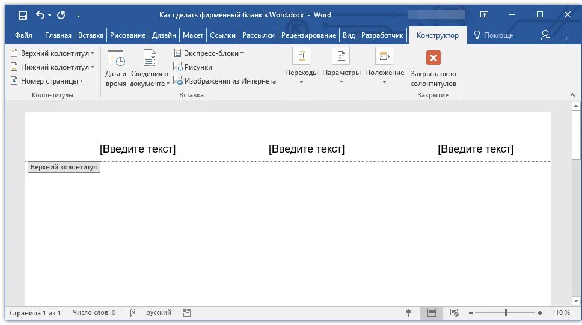
Task: Switch to Web Layout view
Action: pos(455,313)
